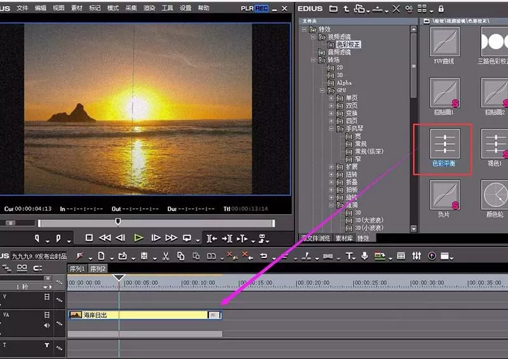Toggle the VA track audio mute speaker
Image resolution: width=508 pixels, height=359 pixels.
point(47,325)
